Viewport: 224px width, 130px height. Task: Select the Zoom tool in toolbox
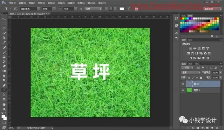pyautogui.click(x=4, y=109)
